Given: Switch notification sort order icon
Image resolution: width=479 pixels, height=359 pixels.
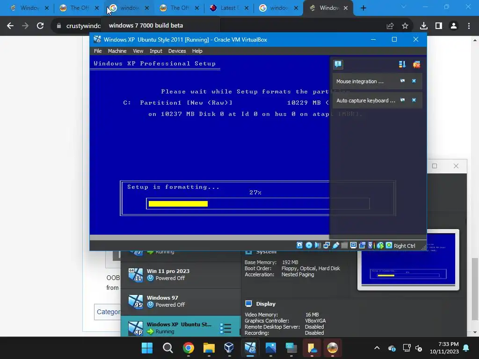Looking at the screenshot, I should coord(402,64).
